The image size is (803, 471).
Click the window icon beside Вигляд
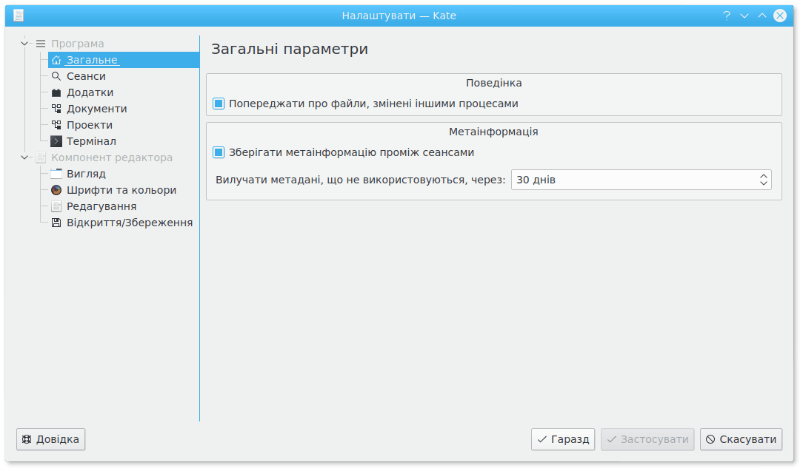56,174
